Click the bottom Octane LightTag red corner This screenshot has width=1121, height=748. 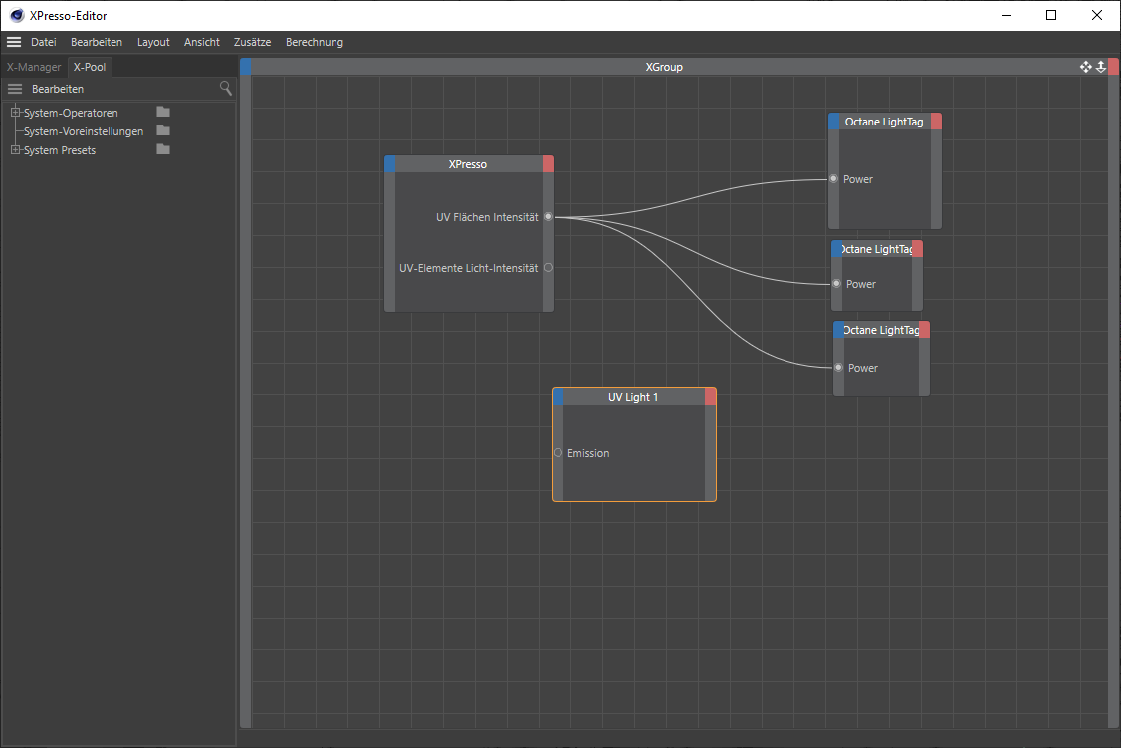tap(925, 330)
